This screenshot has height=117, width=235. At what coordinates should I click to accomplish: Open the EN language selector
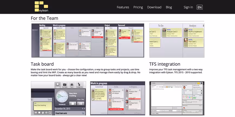[x=200, y=7]
